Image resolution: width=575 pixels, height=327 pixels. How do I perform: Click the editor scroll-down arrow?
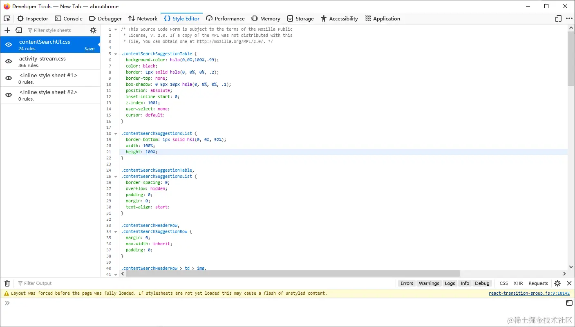571,267
